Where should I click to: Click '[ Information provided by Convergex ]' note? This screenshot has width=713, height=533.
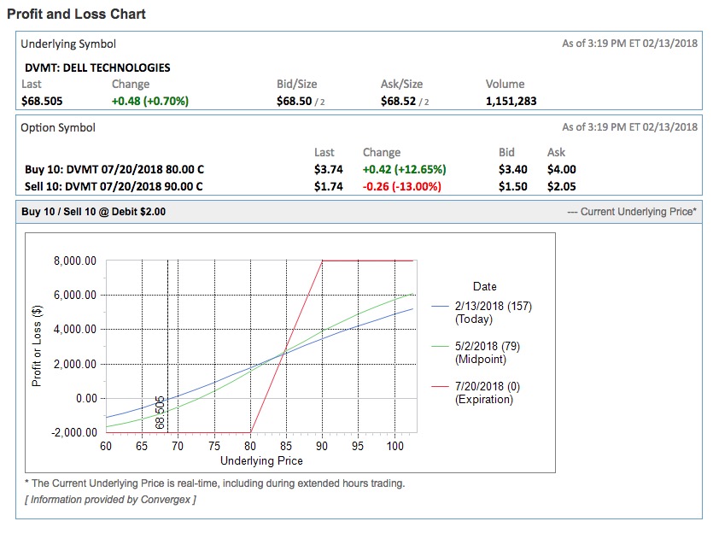pyautogui.click(x=110, y=500)
